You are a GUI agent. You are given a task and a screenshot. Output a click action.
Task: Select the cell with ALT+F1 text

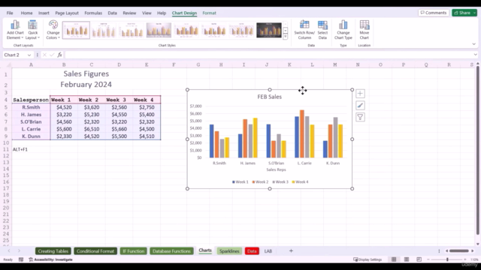click(x=31, y=149)
